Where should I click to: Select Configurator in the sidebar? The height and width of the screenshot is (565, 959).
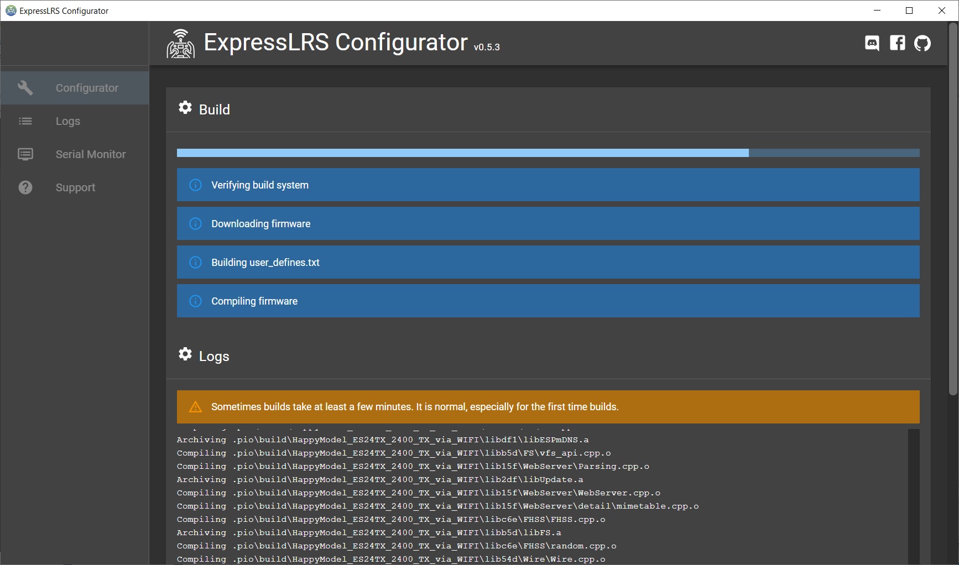75,88
